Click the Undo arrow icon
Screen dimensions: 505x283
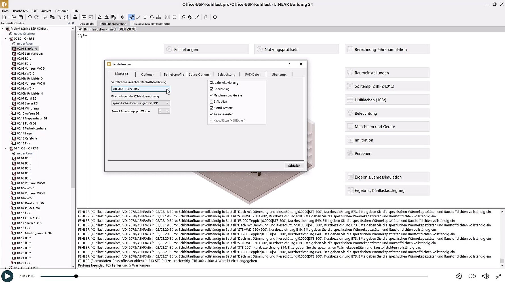coord(30,17)
